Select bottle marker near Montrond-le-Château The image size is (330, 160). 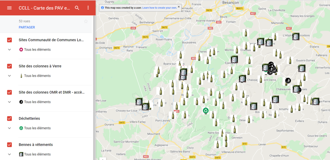(x=237, y=50)
